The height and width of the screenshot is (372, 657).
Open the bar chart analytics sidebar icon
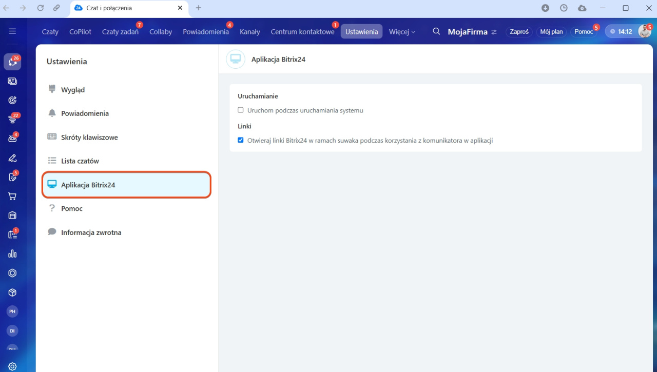point(12,253)
